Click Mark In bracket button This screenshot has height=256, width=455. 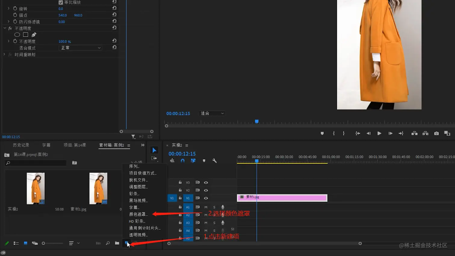click(x=334, y=133)
